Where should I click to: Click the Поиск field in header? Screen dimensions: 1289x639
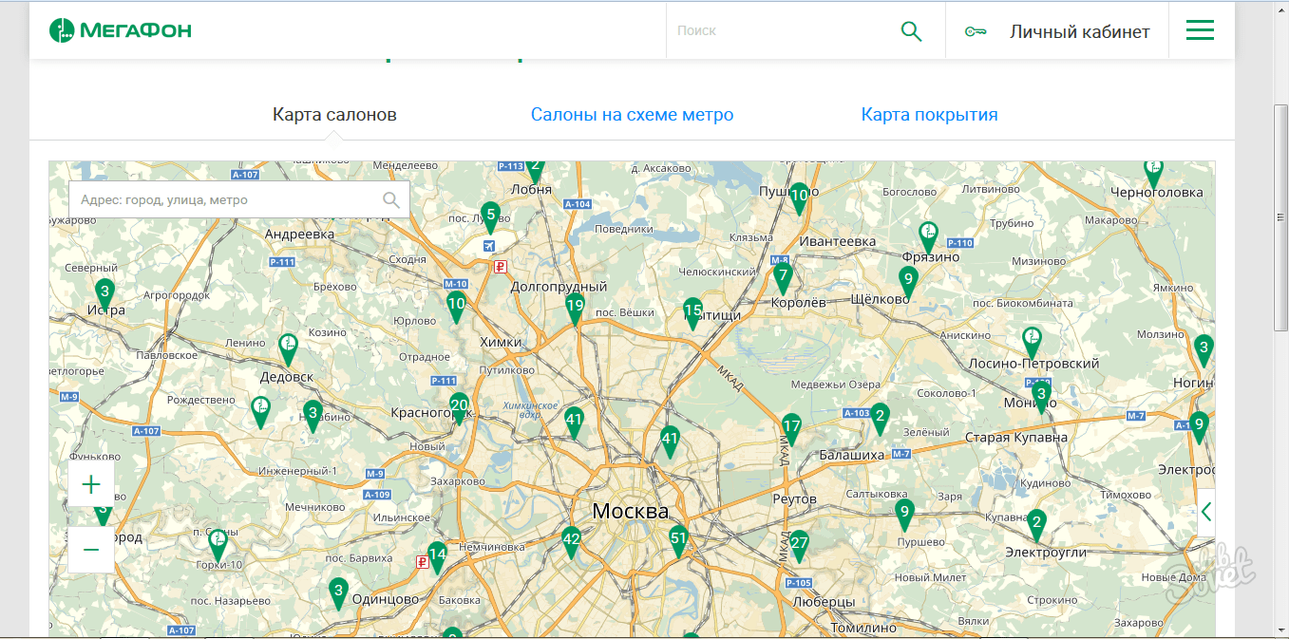point(779,31)
